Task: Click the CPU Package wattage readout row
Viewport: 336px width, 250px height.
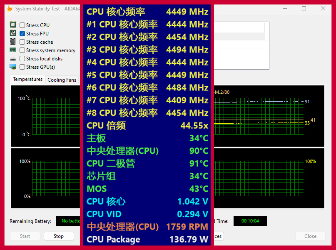Action: pos(147,239)
